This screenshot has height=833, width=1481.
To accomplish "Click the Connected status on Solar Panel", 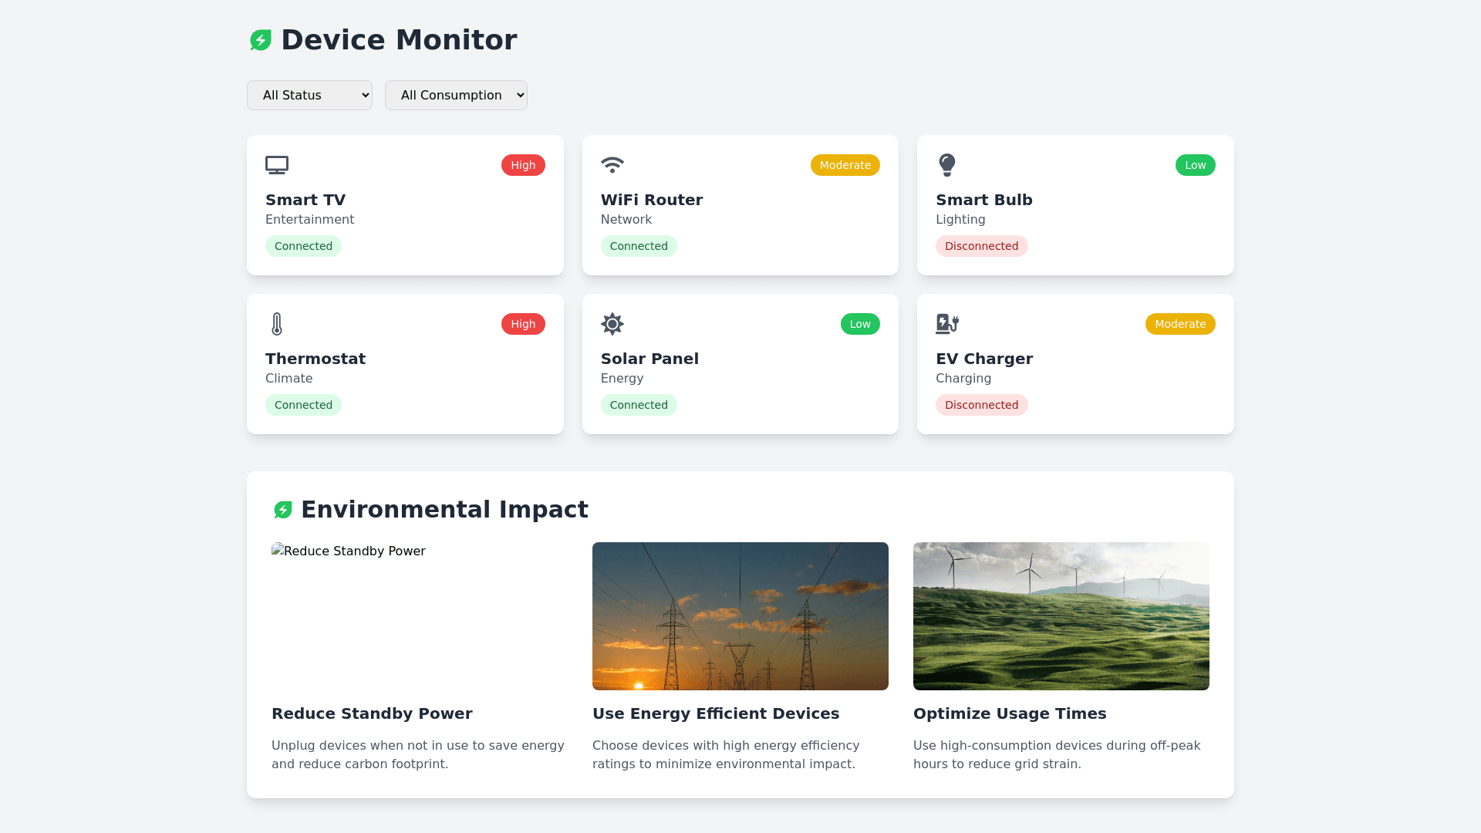I will (x=639, y=405).
